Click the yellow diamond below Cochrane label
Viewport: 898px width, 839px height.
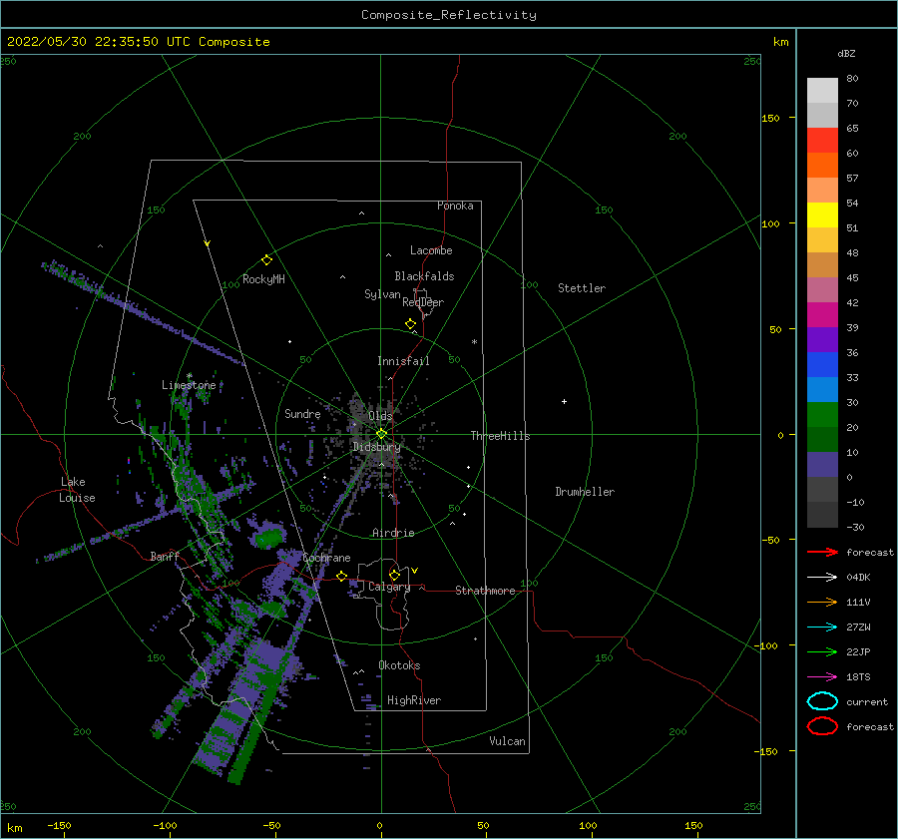342,576
